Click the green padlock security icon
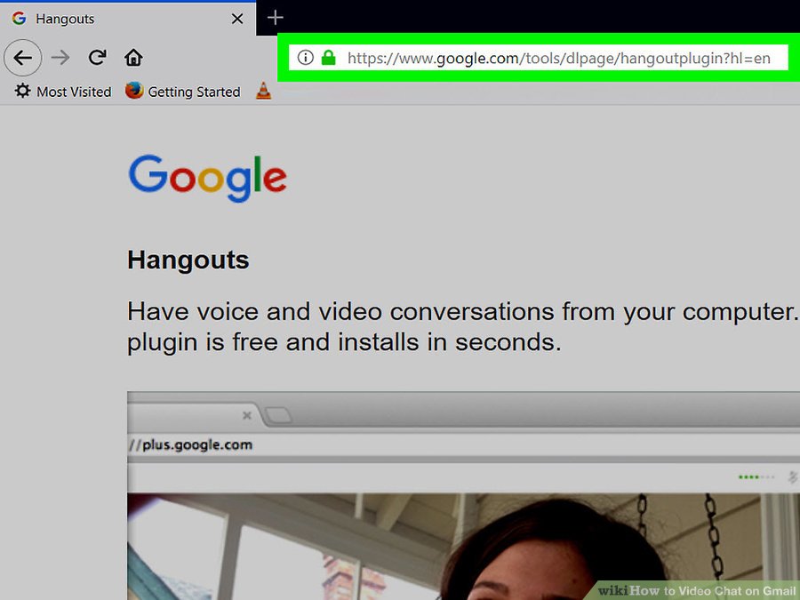This screenshot has height=600, width=800. [328, 58]
